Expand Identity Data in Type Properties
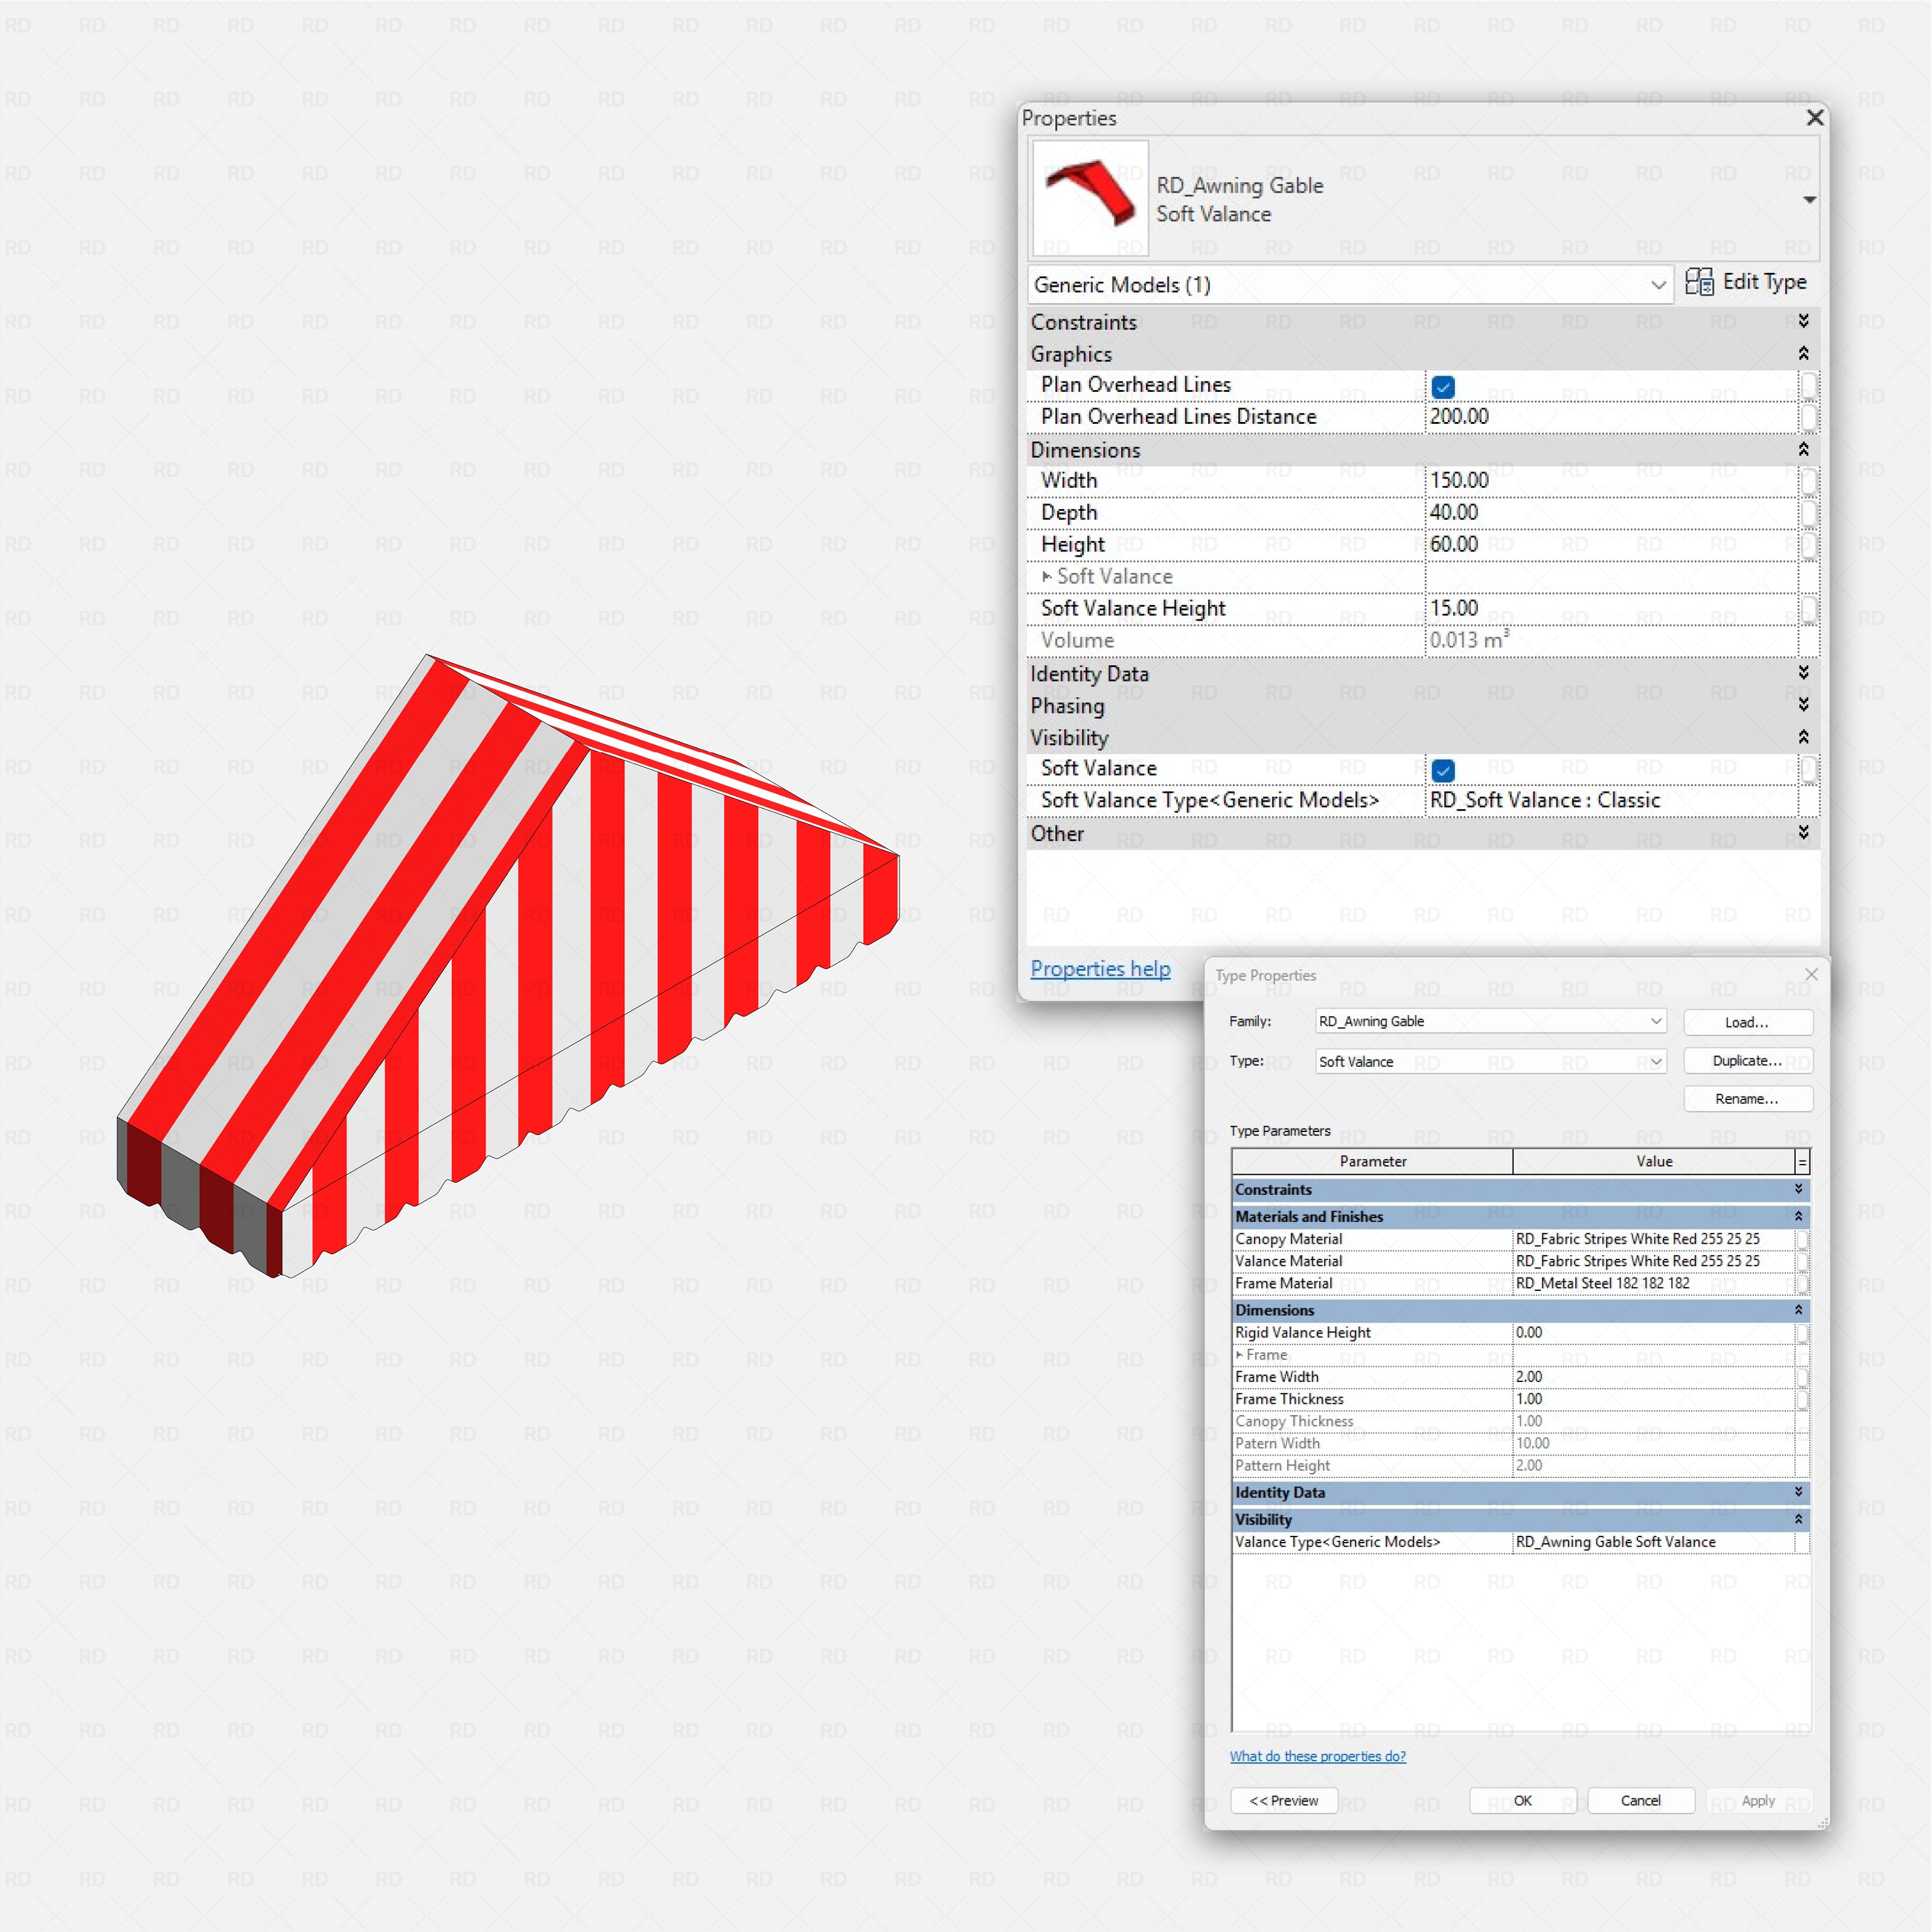The height and width of the screenshot is (1932, 1932). coord(1798,1492)
